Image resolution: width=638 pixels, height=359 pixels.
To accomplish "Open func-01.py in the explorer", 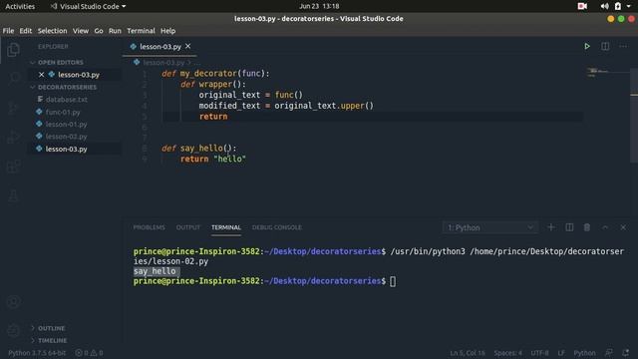I will [x=63, y=112].
